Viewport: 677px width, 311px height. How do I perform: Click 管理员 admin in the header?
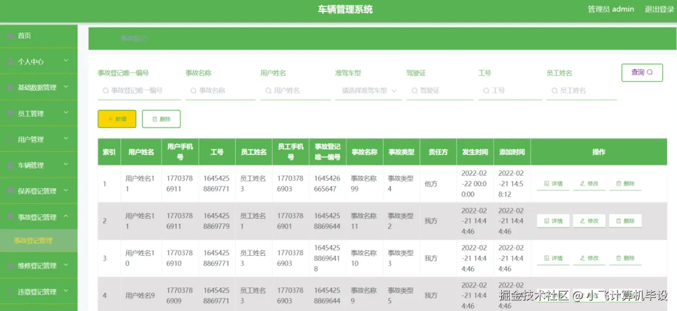coord(611,9)
